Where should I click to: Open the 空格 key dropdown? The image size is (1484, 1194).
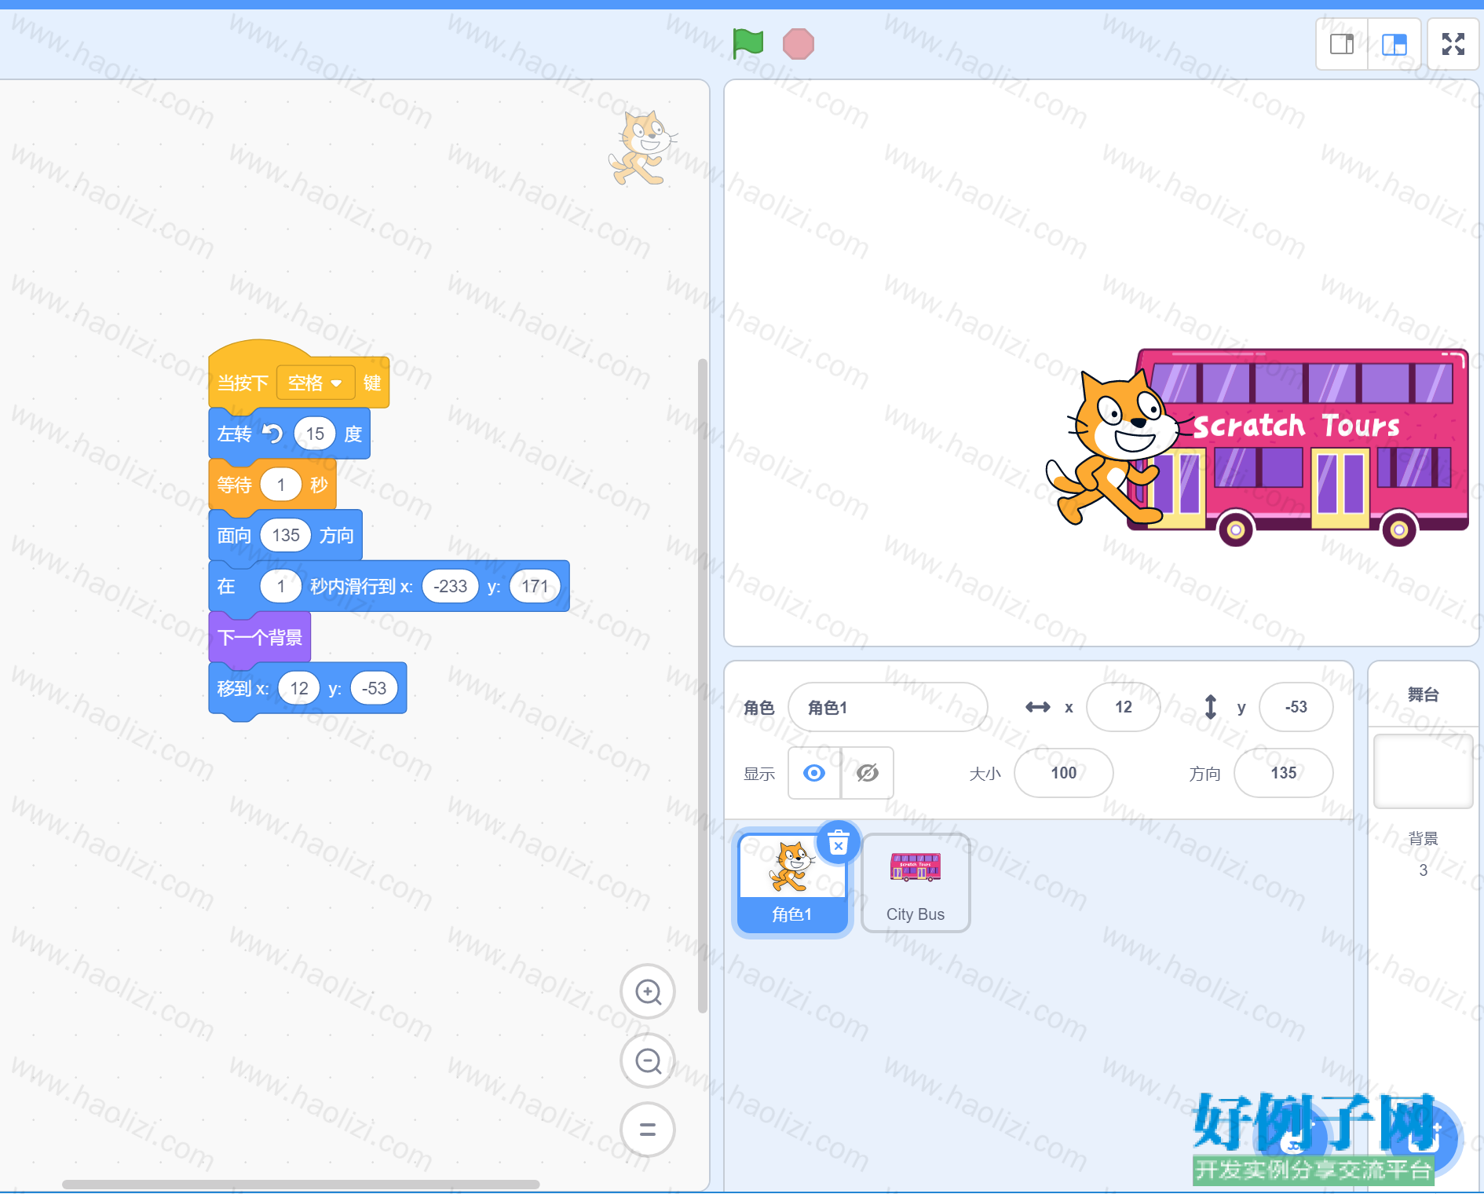(316, 383)
